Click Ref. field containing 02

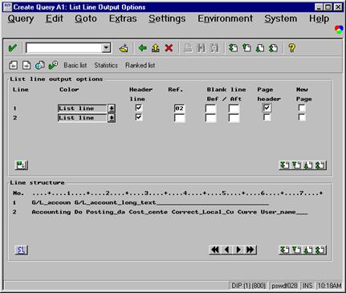point(179,108)
